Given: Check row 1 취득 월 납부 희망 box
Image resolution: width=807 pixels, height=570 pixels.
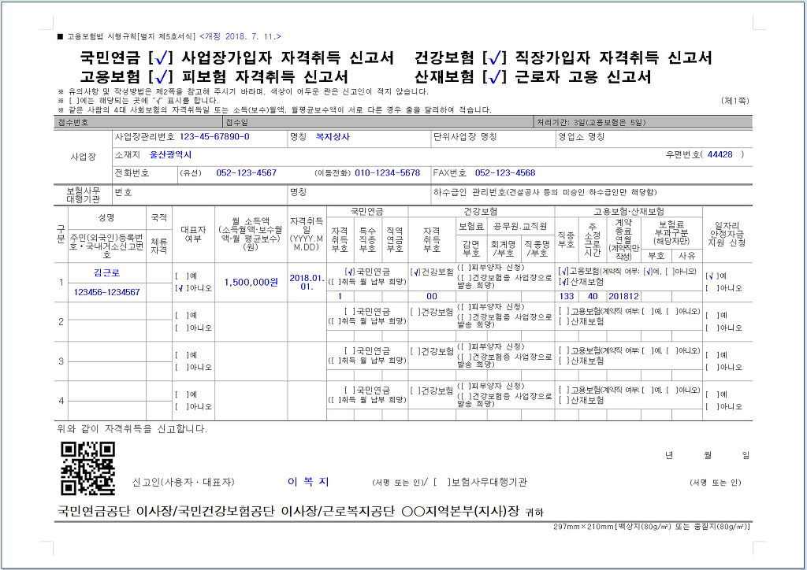Looking at the screenshot, I should tap(333, 282).
